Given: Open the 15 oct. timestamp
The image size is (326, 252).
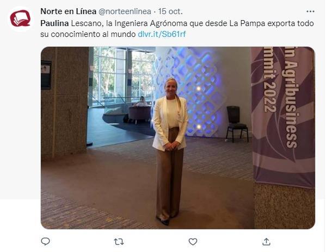Looking at the screenshot, I should pyautogui.click(x=170, y=11).
